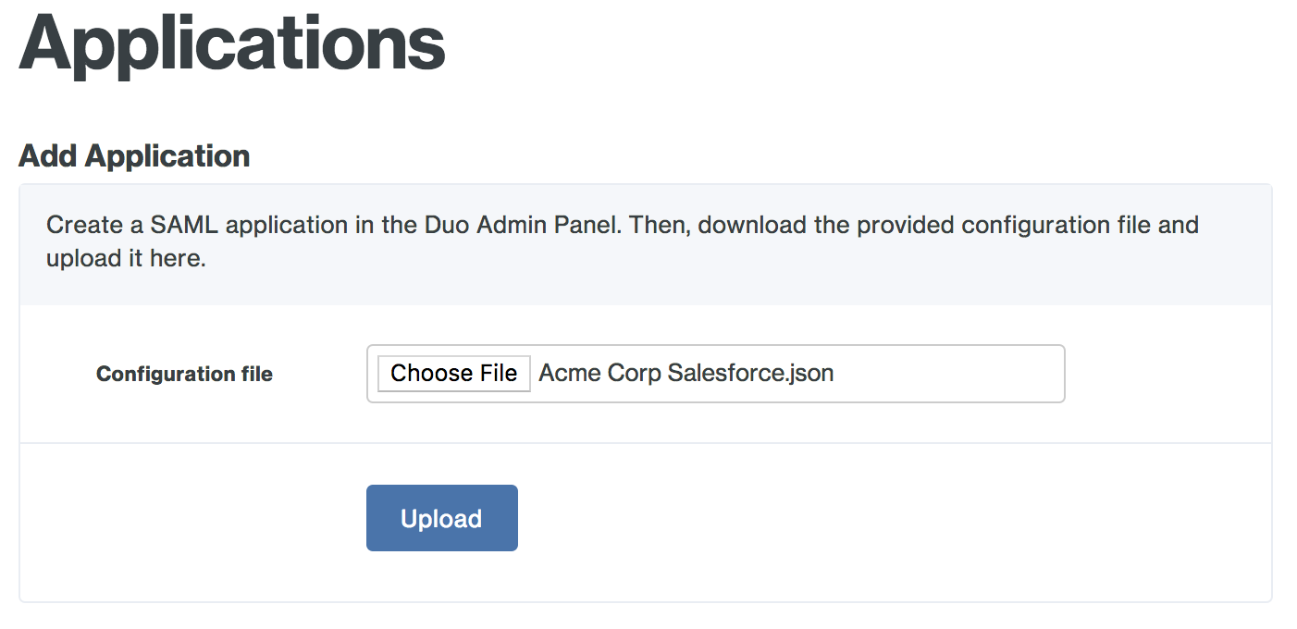Click the Add Application panel header area
This screenshot has width=1297, height=629.
coord(133,155)
